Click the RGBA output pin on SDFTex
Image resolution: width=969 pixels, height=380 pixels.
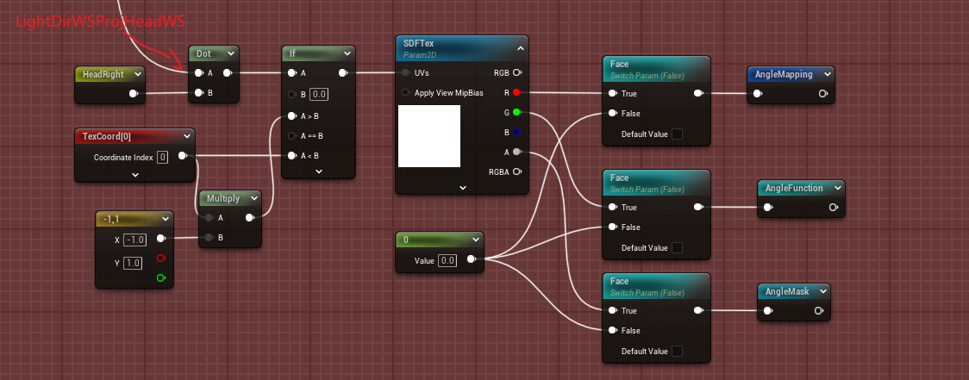tap(516, 171)
